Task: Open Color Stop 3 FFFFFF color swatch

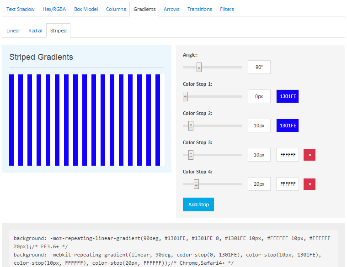Action: (288, 155)
